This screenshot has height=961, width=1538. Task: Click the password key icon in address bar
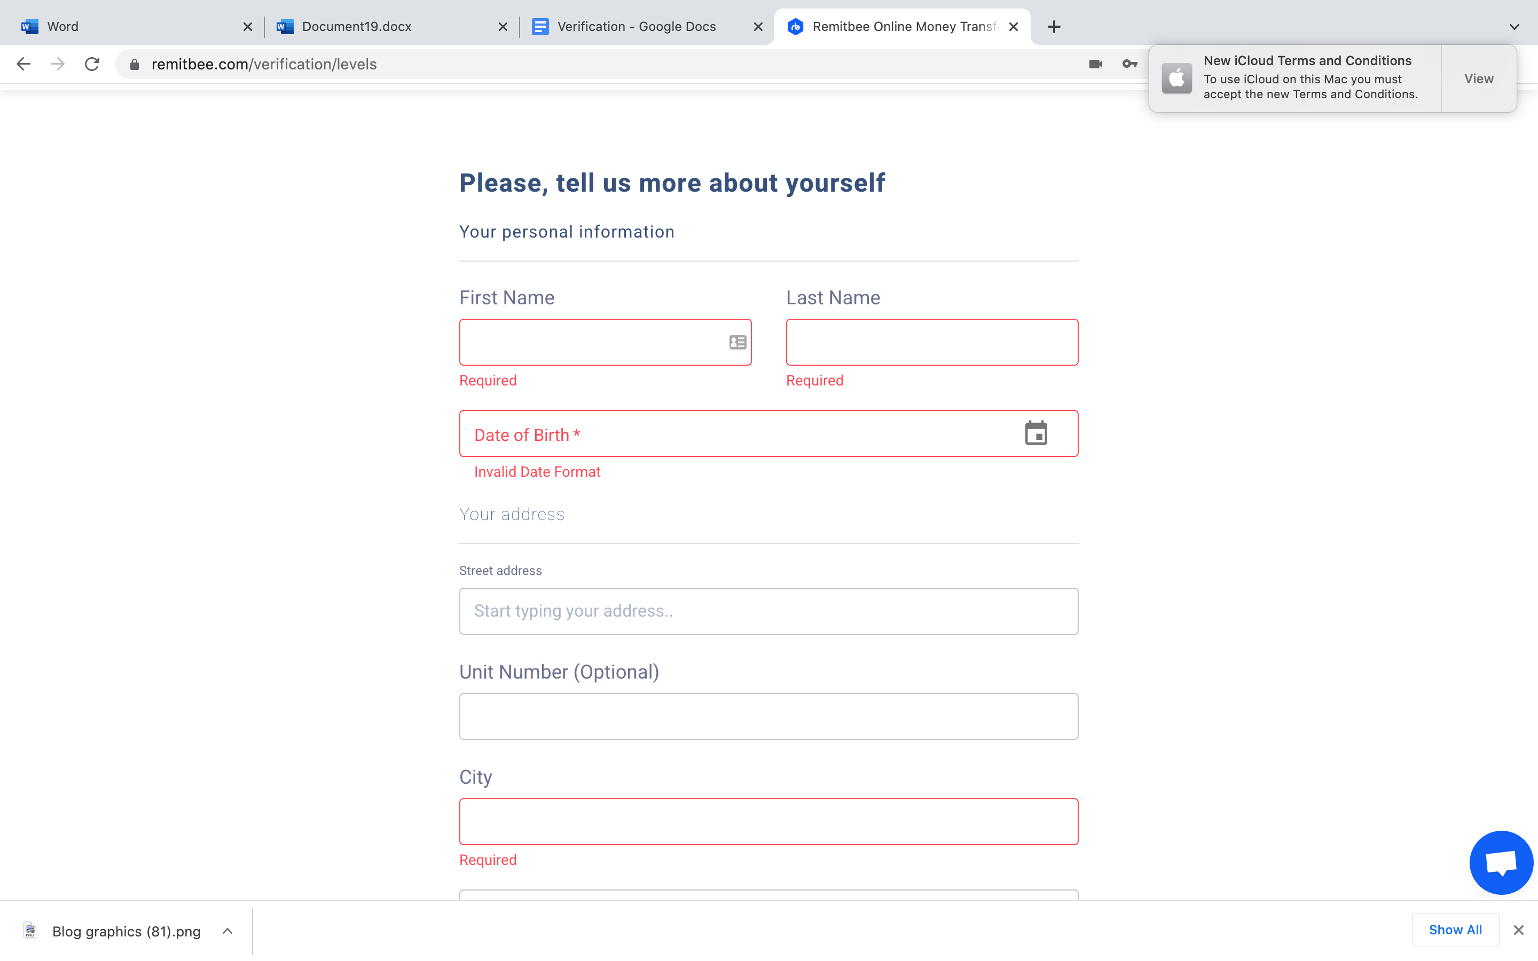coord(1129,64)
